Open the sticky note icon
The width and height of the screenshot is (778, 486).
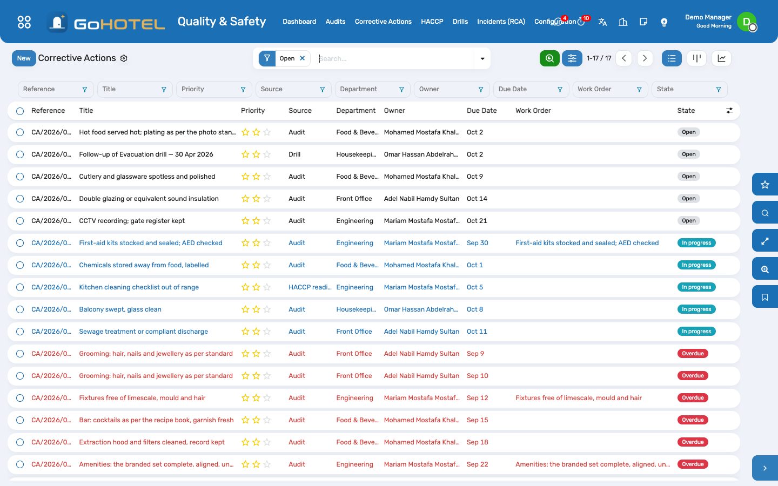pyautogui.click(x=643, y=22)
